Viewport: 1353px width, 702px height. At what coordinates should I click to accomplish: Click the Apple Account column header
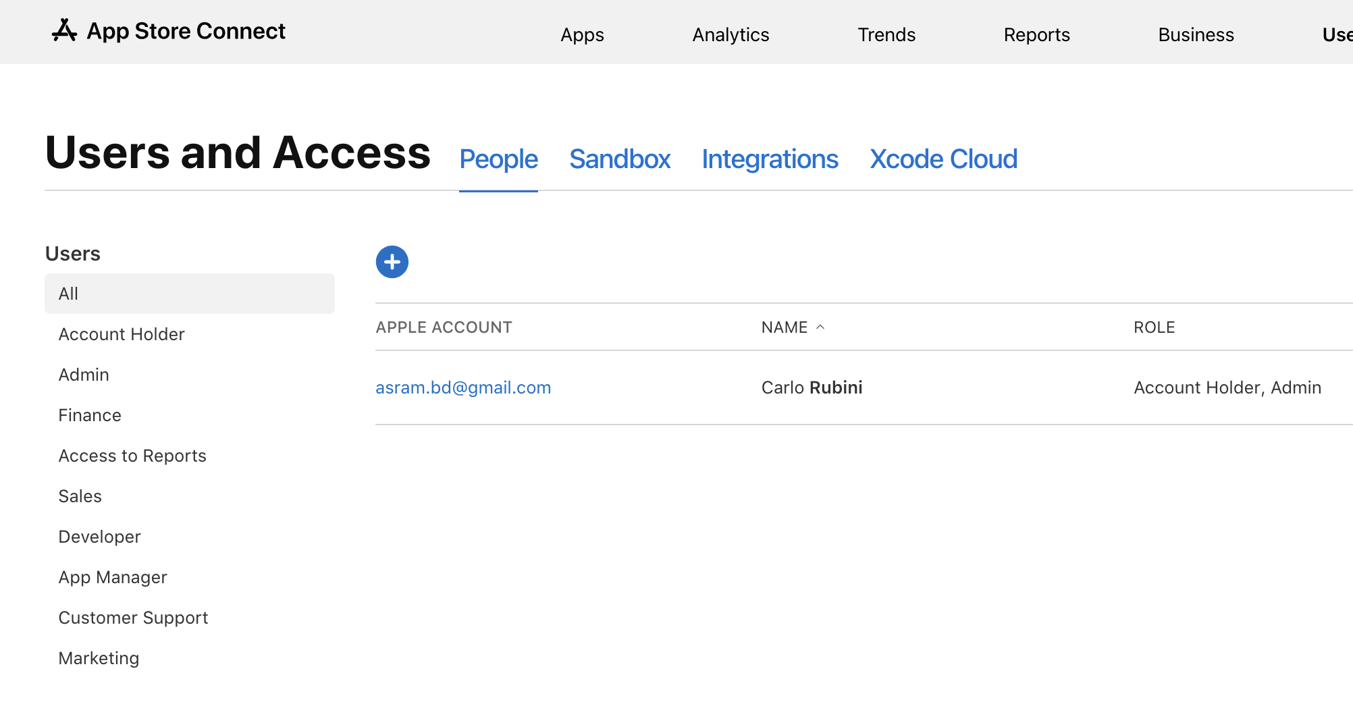coord(444,327)
